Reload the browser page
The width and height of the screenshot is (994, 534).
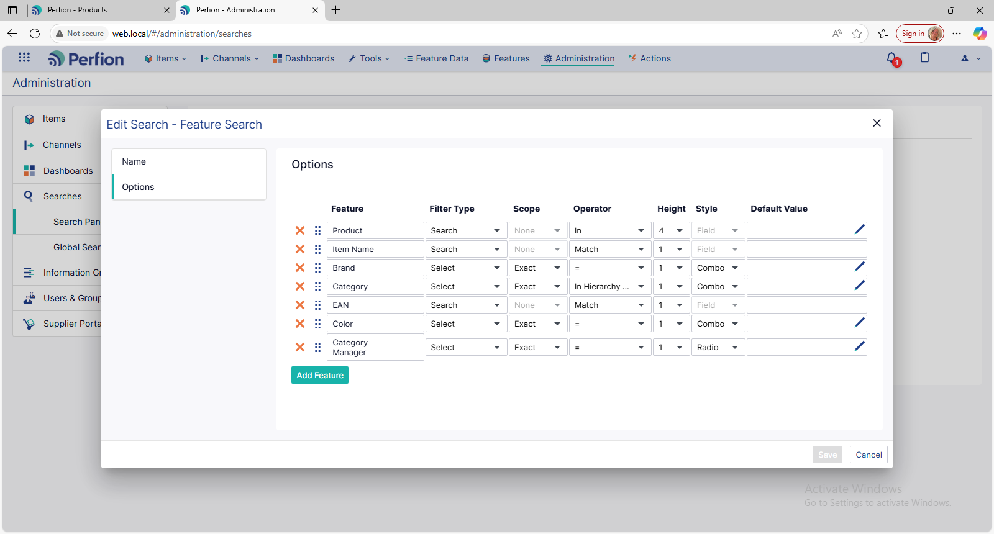pos(35,34)
